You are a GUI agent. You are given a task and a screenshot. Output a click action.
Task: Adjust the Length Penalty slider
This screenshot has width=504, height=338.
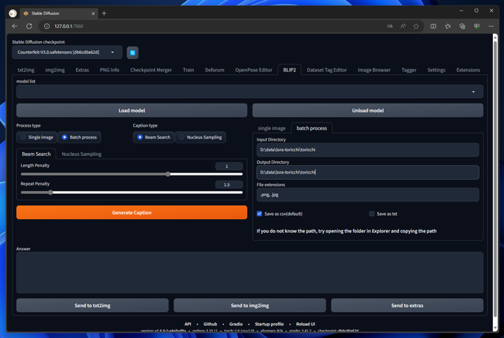(132, 174)
